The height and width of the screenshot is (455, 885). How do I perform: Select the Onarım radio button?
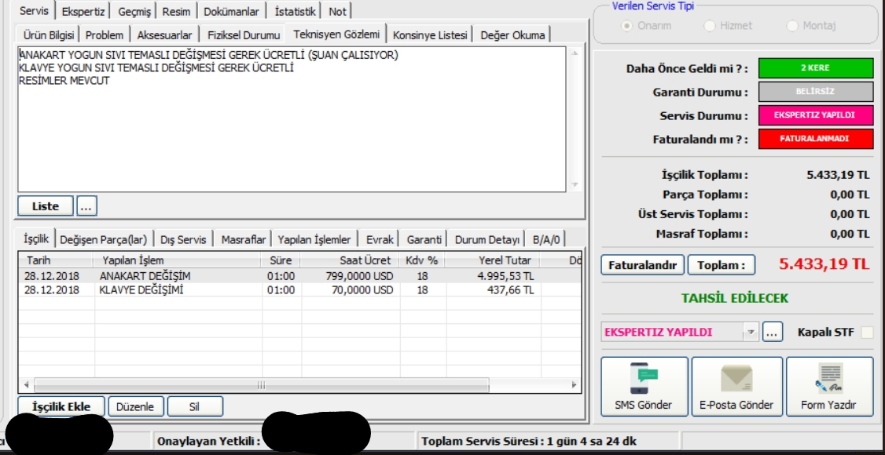tap(626, 26)
